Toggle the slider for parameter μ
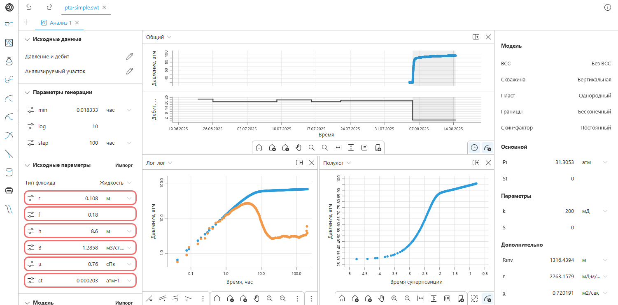Viewport: 618px width, 305px height. point(31,264)
